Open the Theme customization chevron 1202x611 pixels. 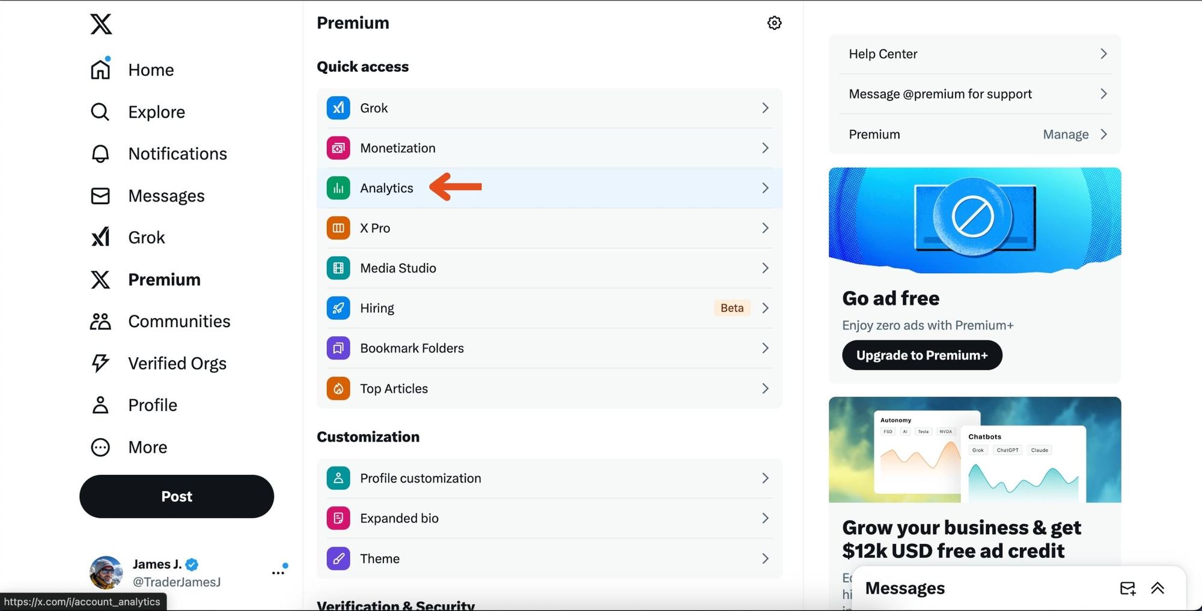click(765, 558)
